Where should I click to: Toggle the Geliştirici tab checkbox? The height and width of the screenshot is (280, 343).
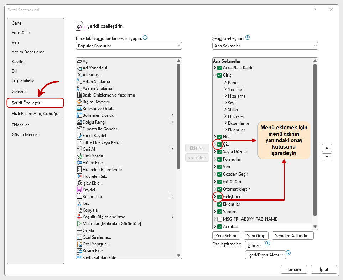point(220,197)
